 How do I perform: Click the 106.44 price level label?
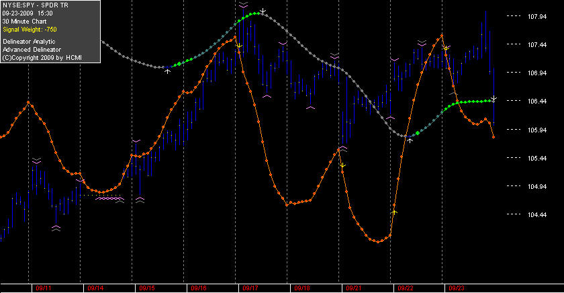coord(537,101)
